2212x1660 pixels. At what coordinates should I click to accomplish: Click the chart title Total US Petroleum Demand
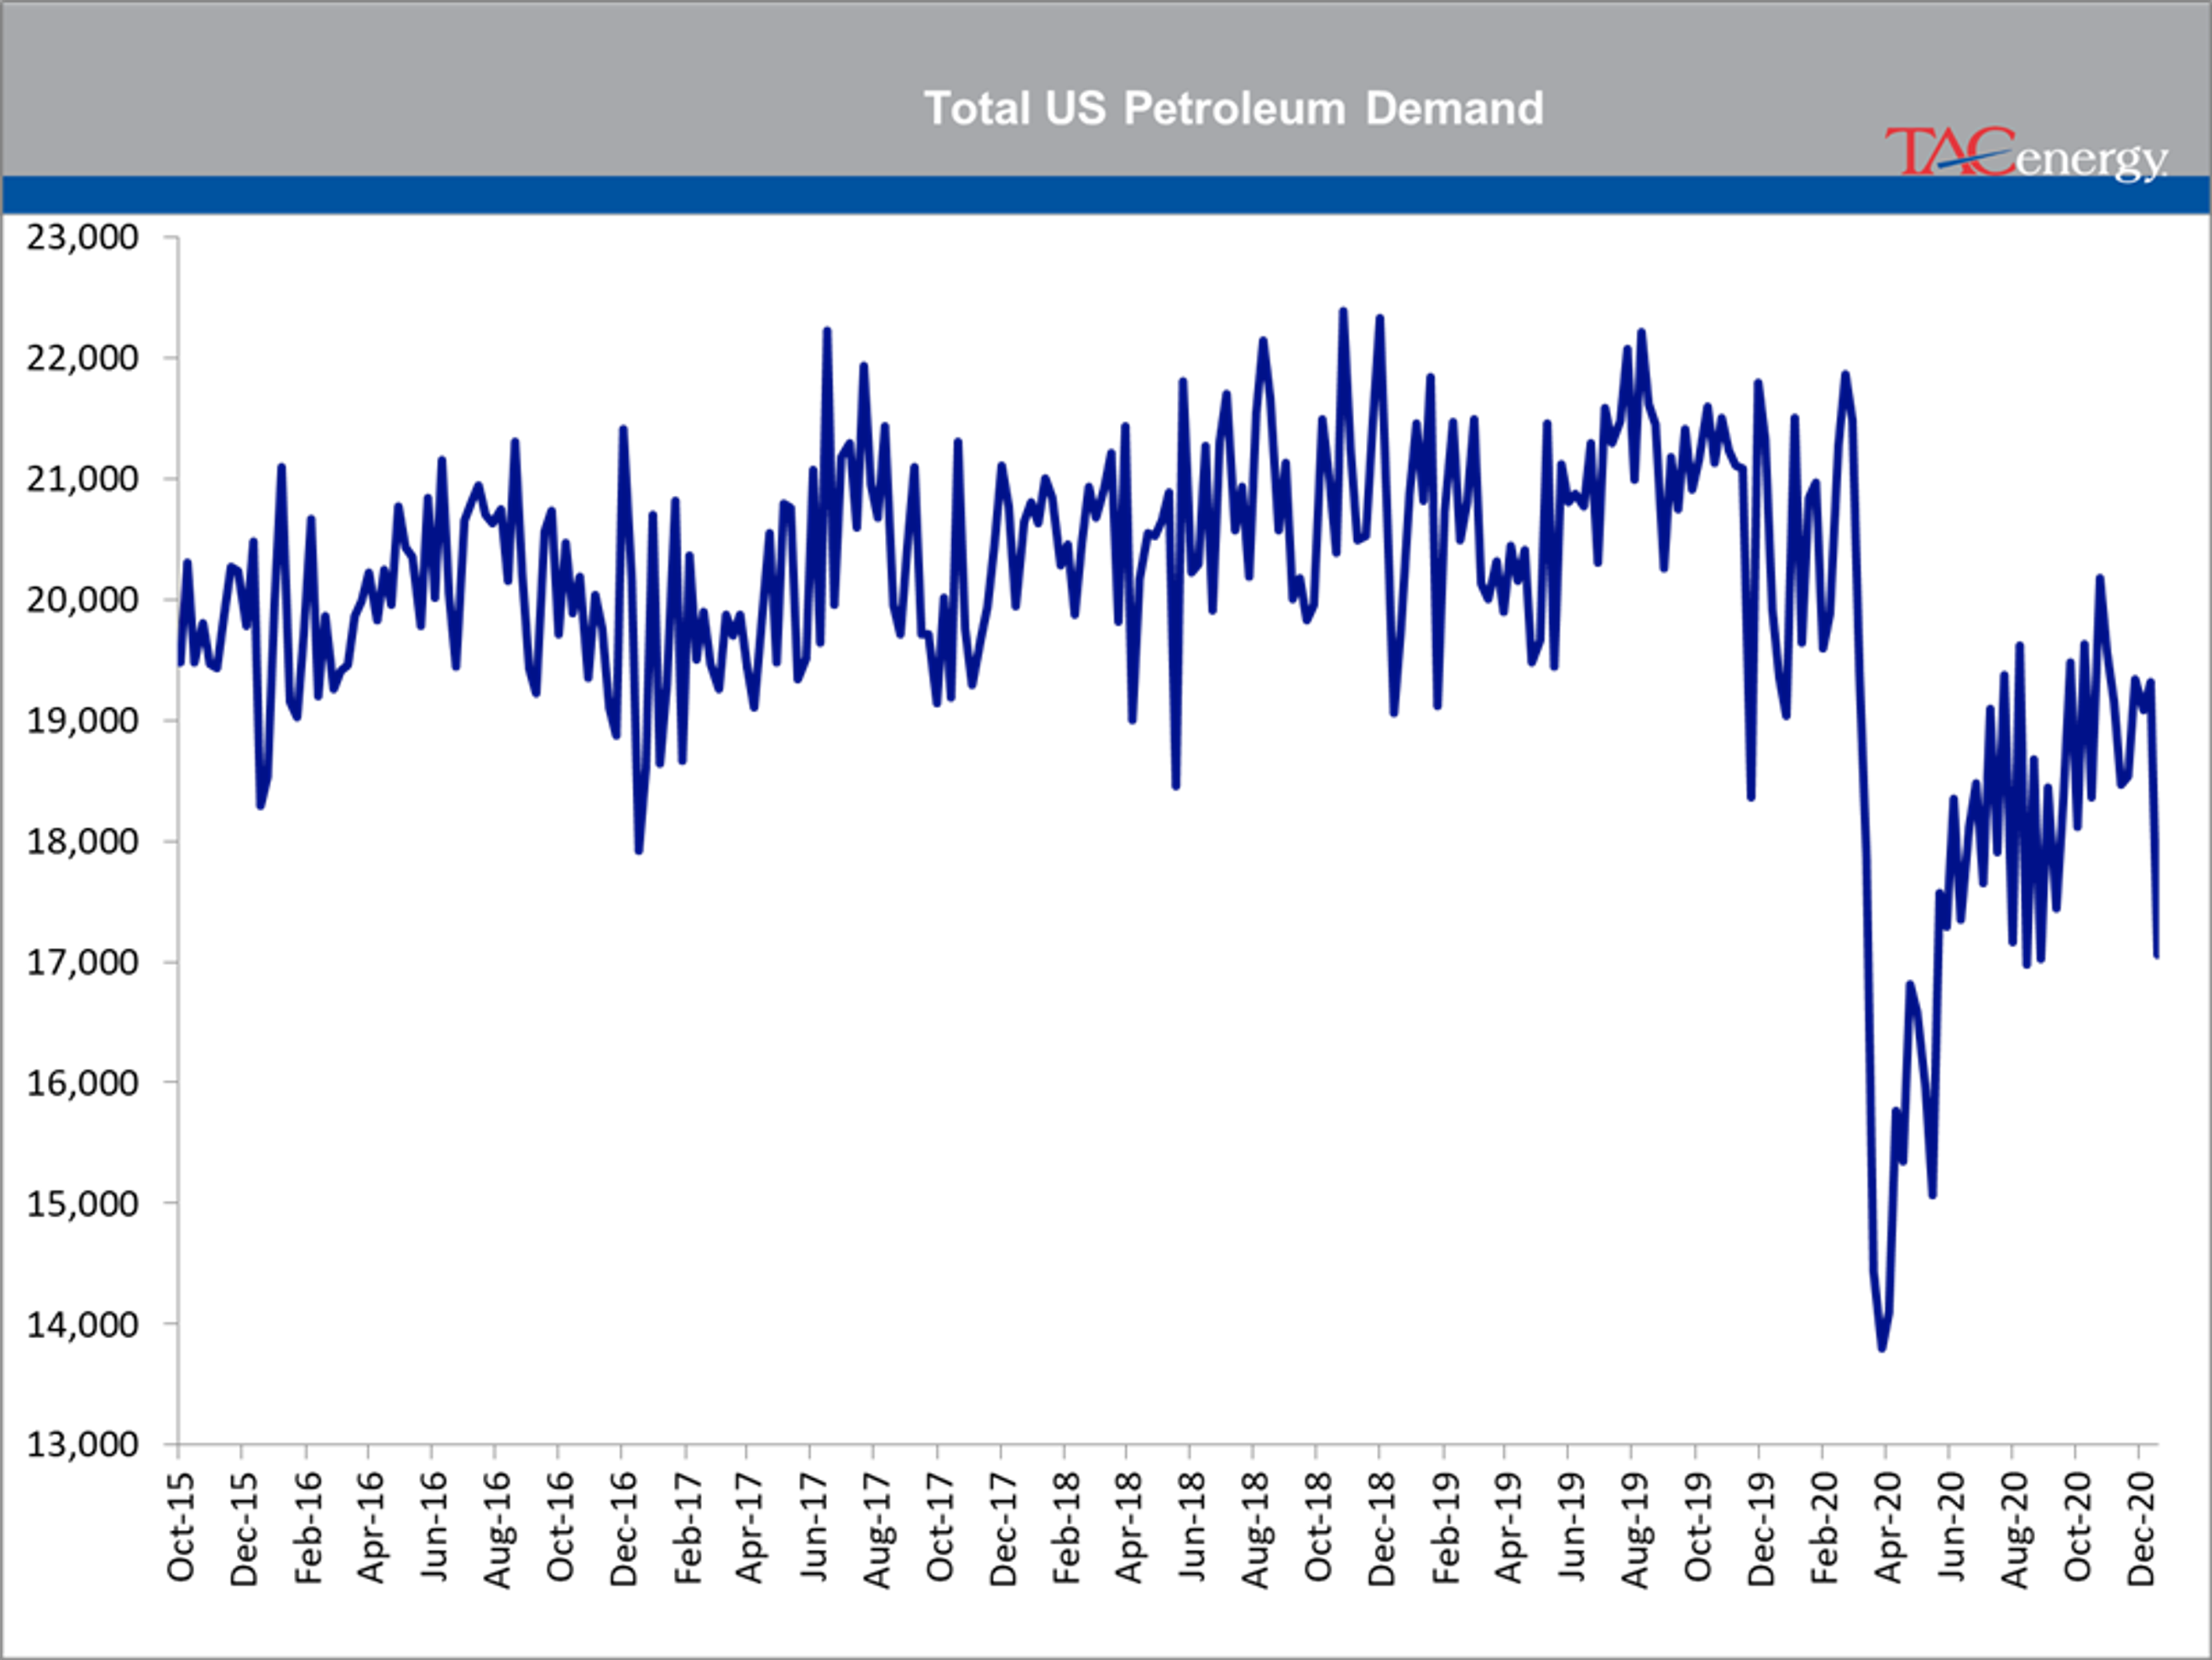pos(1234,108)
